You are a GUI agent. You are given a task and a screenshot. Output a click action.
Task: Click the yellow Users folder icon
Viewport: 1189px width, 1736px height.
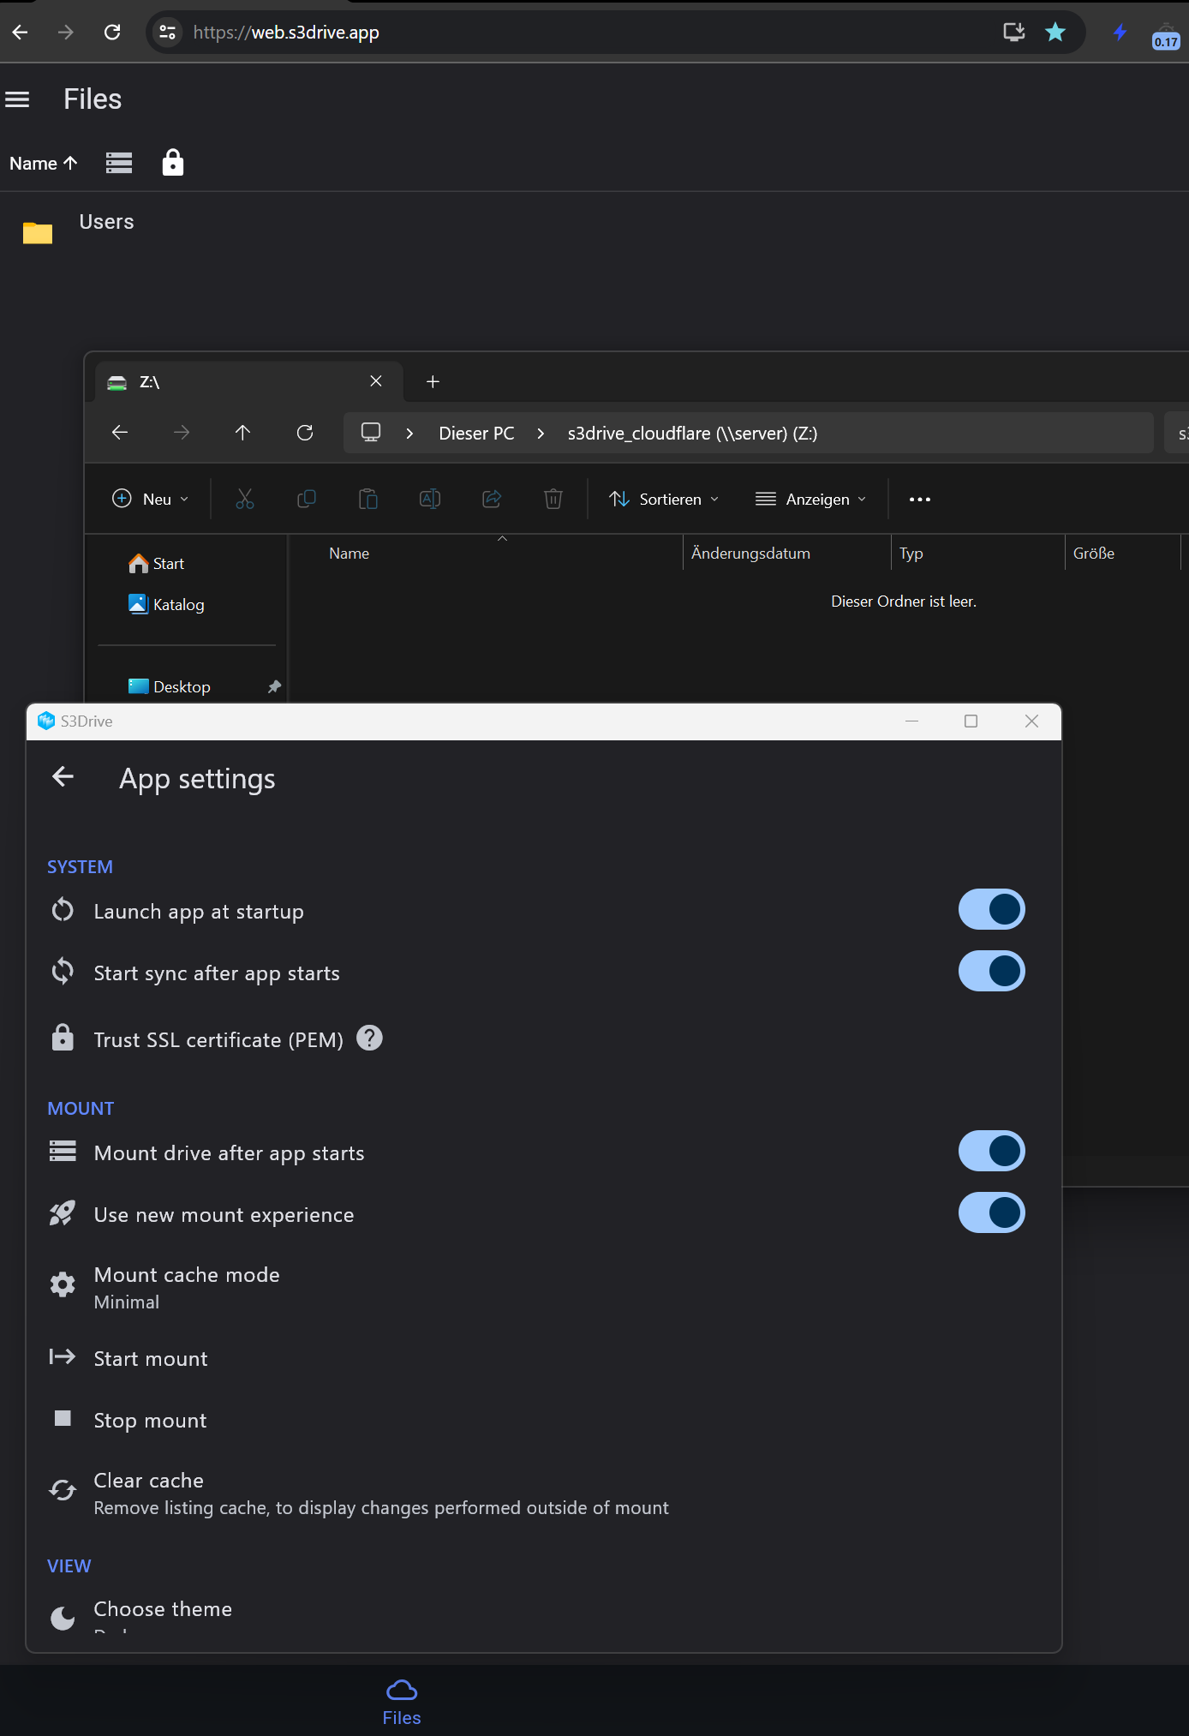point(38,232)
